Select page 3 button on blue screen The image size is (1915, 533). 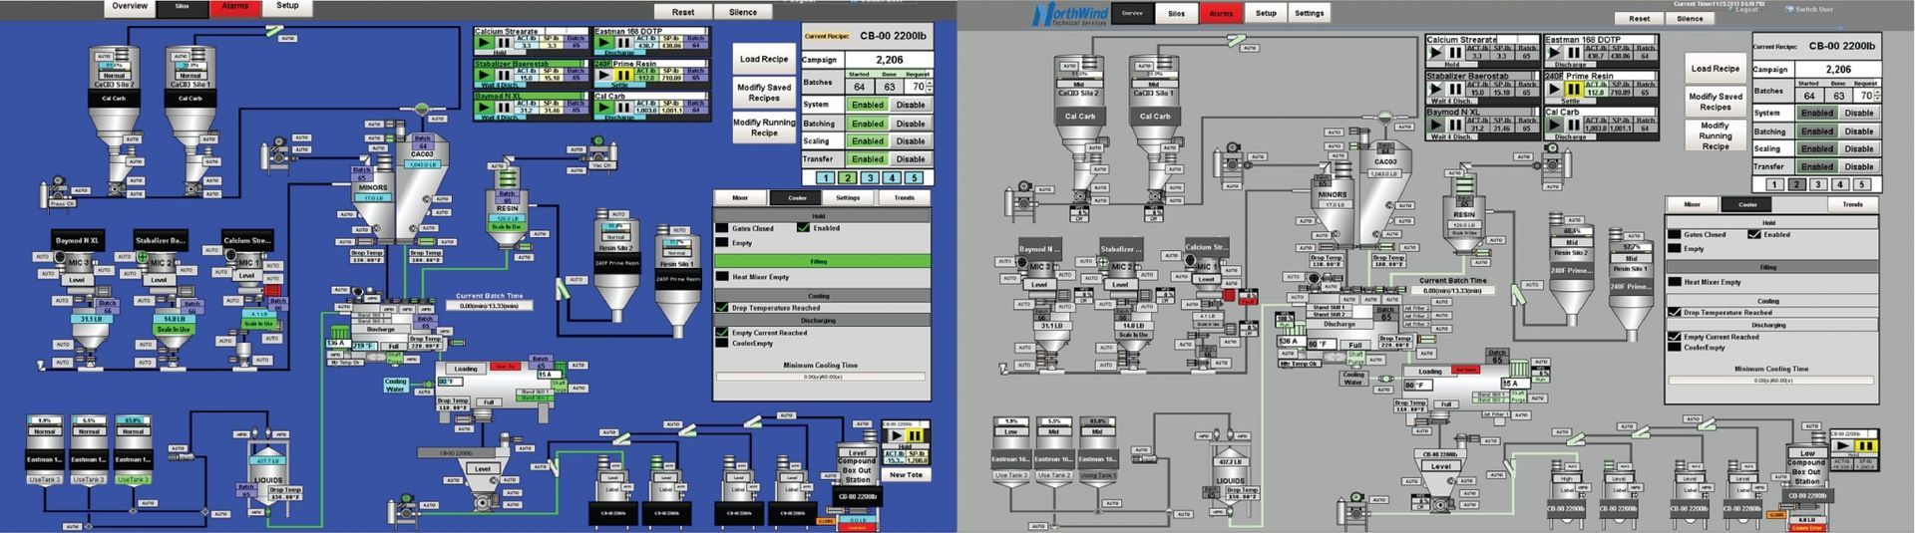870,177
